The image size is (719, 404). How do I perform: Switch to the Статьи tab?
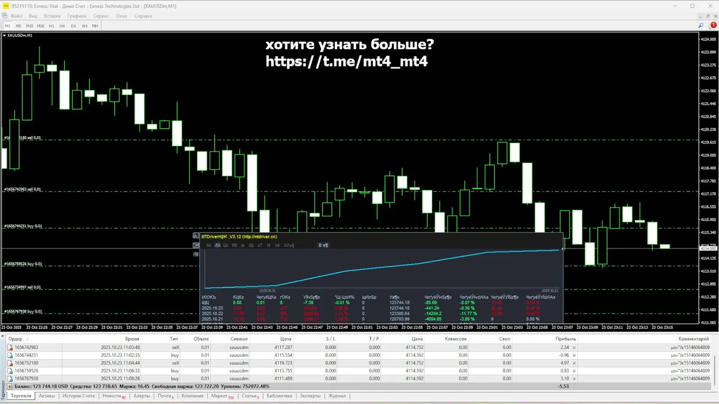(250, 396)
